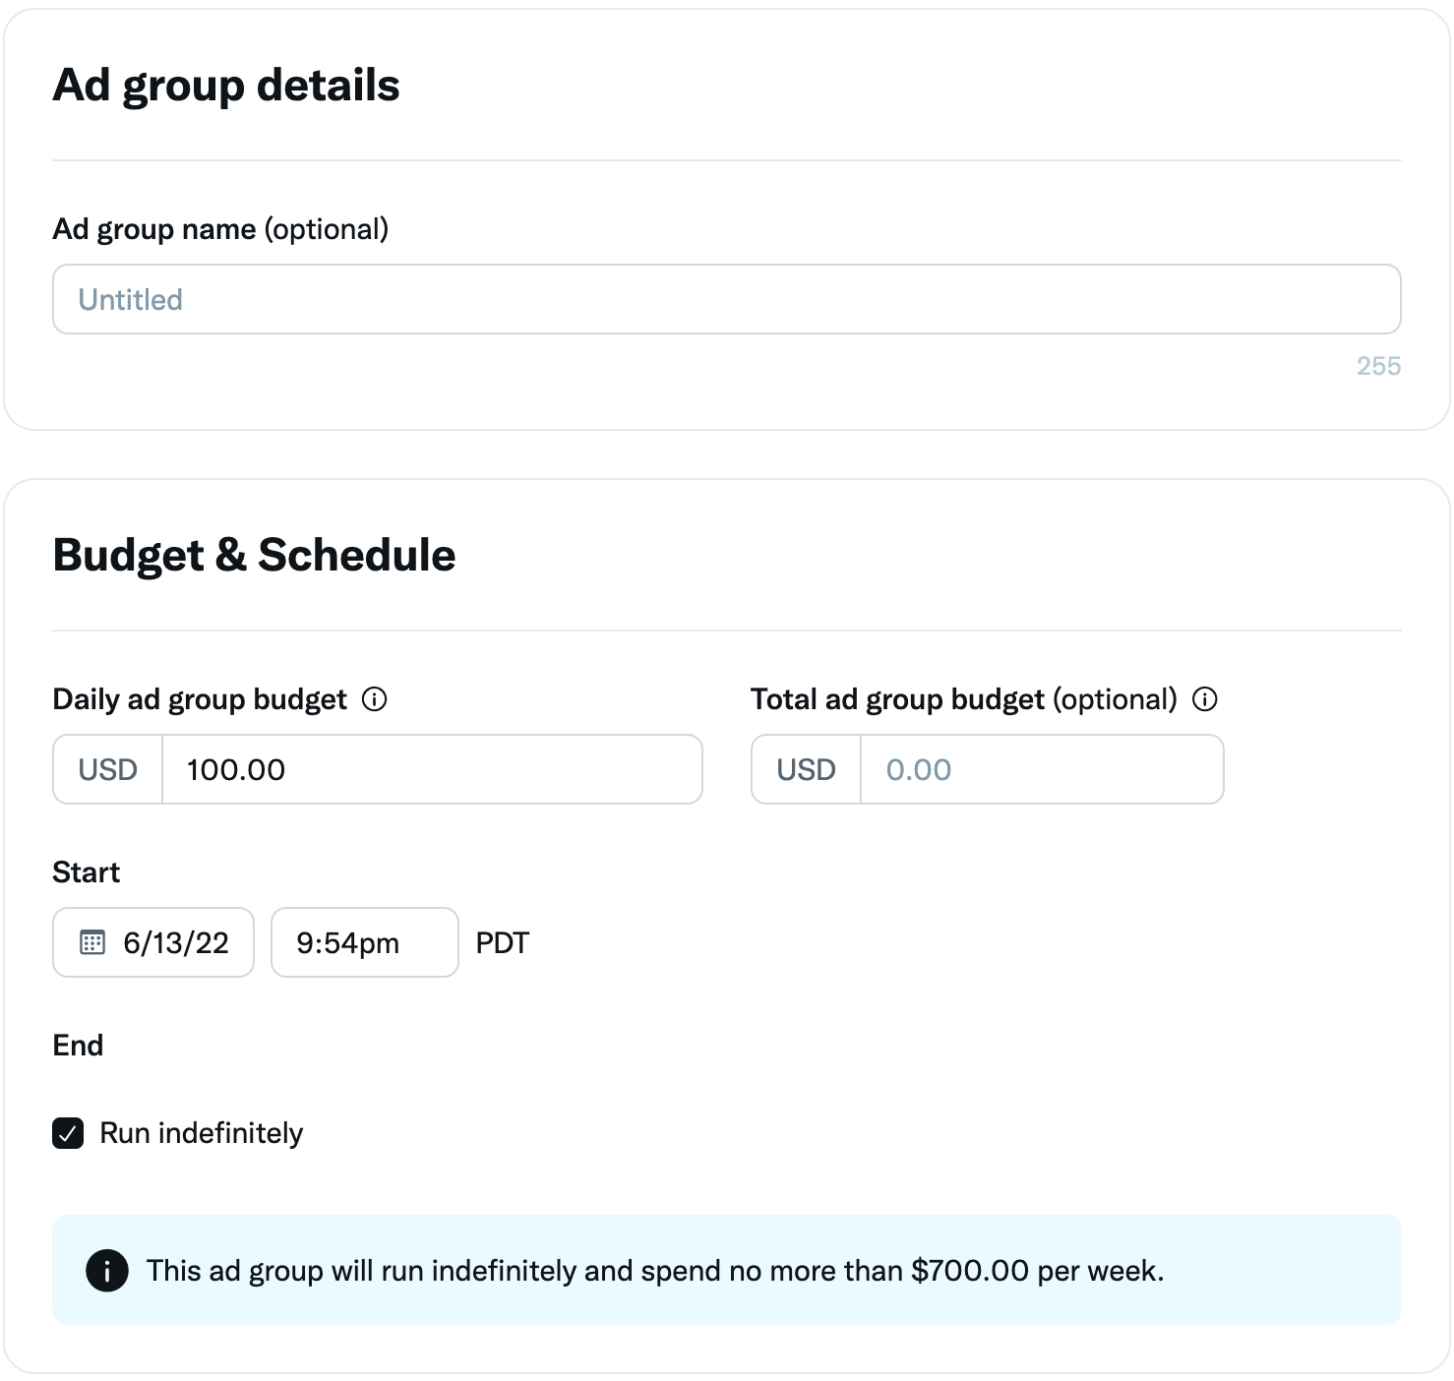Click the calendar icon in start date
This screenshot has width=1454, height=1381.
[x=92, y=942]
